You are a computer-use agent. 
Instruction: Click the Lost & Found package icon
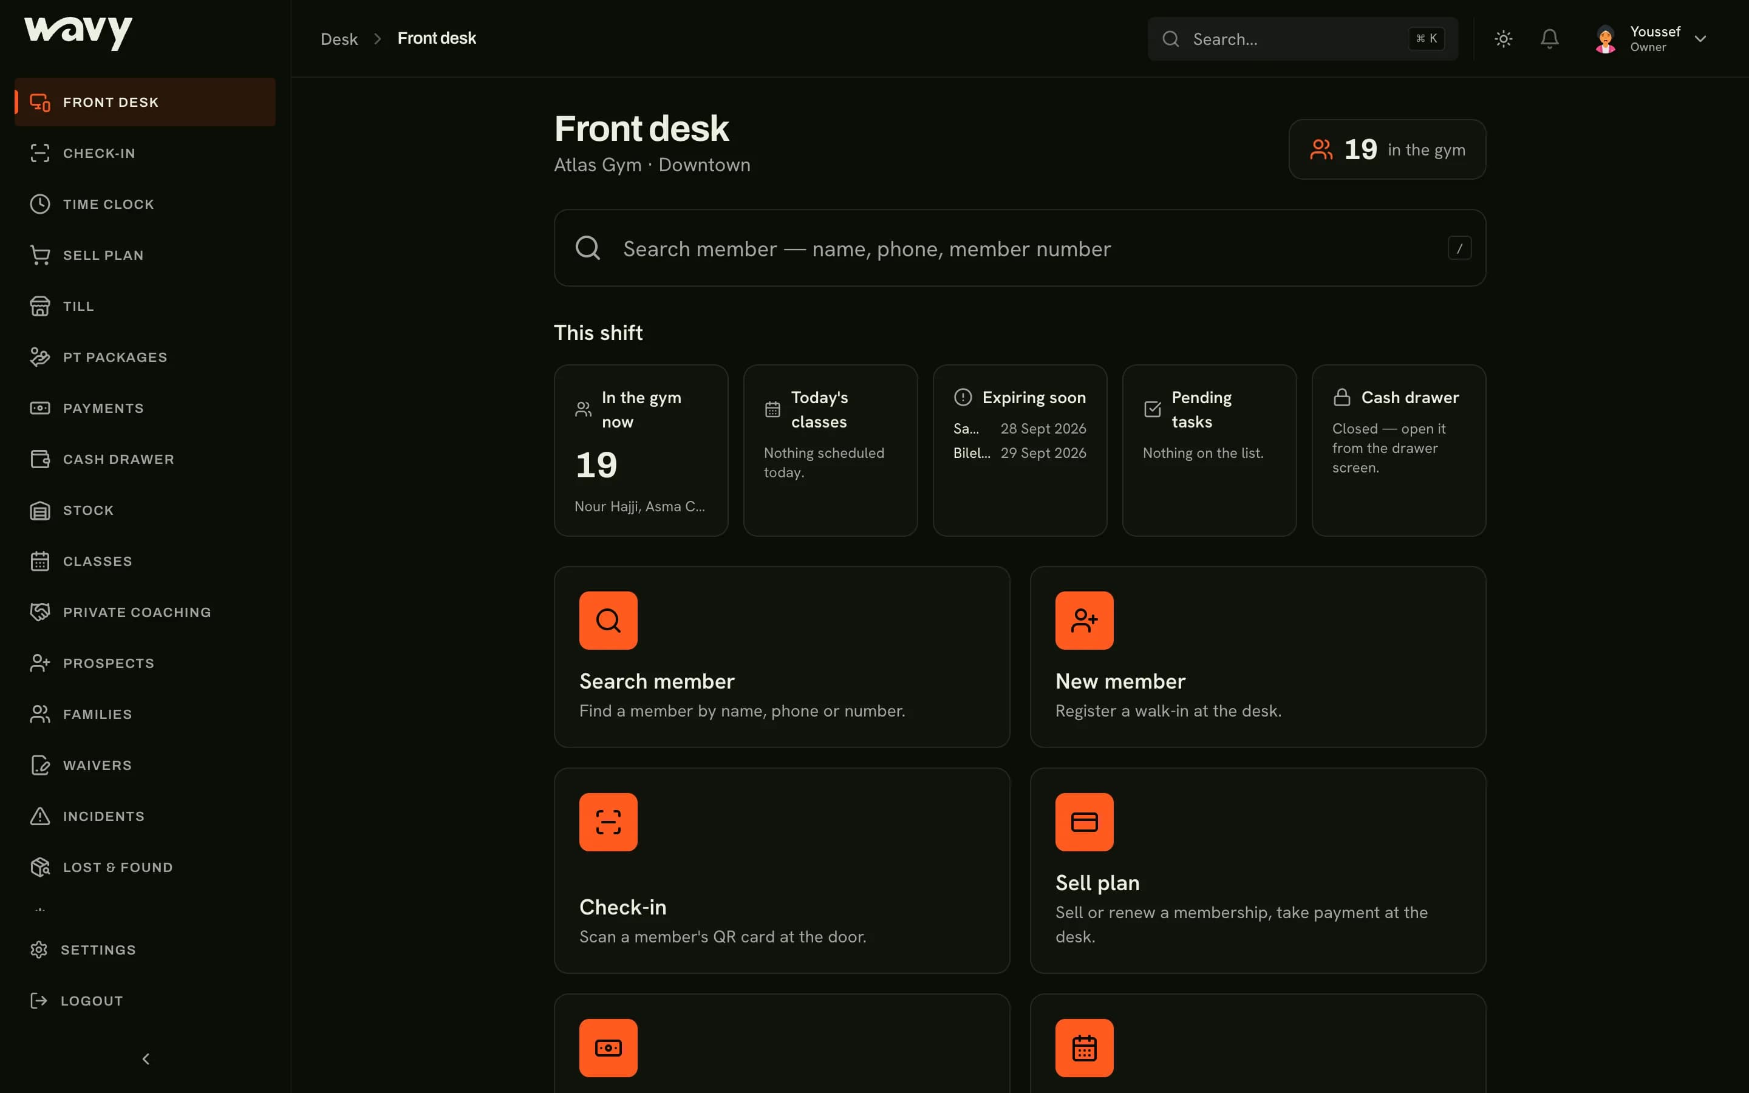pyautogui.click(x=39, y=867)
